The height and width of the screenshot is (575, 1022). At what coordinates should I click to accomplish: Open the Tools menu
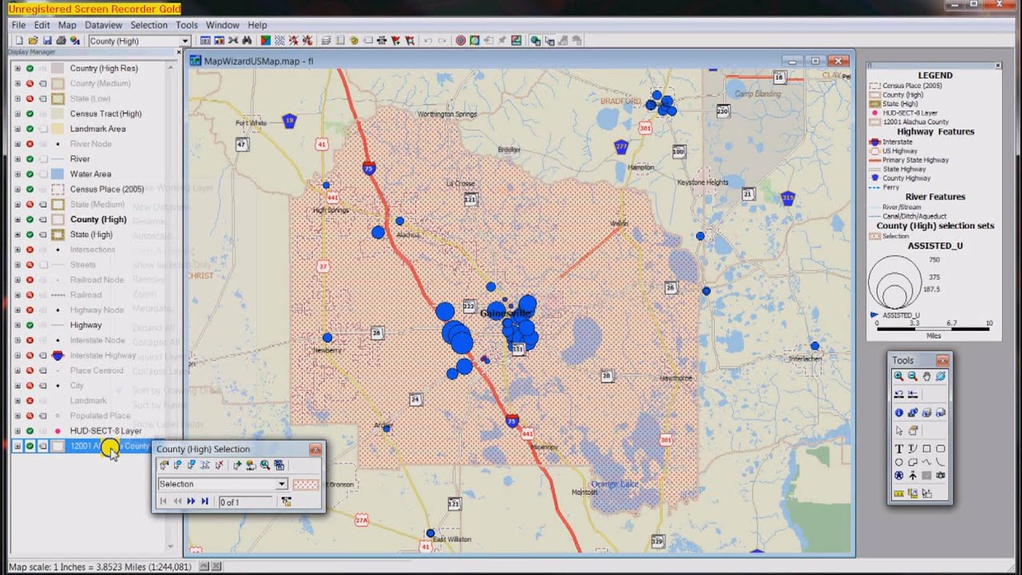186,25
